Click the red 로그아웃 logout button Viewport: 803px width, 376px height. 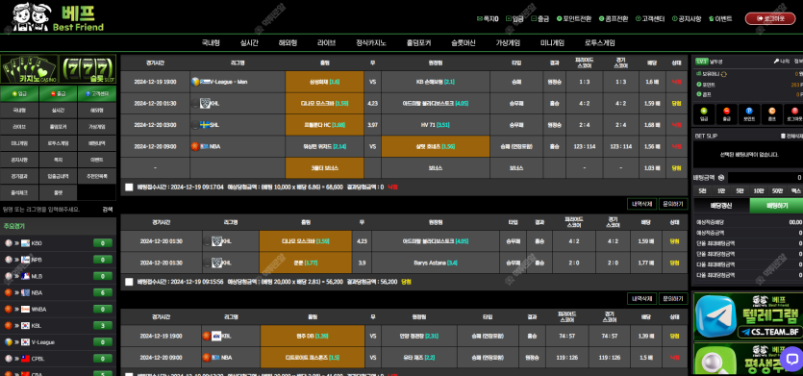pos(770,19)
